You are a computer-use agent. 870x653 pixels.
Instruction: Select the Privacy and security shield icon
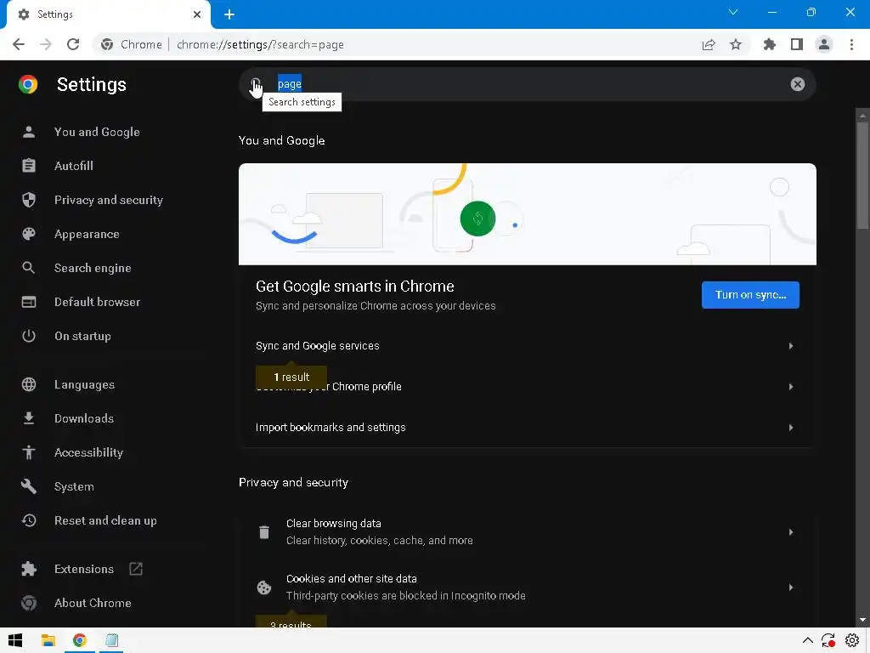click(x=29, y=200)
